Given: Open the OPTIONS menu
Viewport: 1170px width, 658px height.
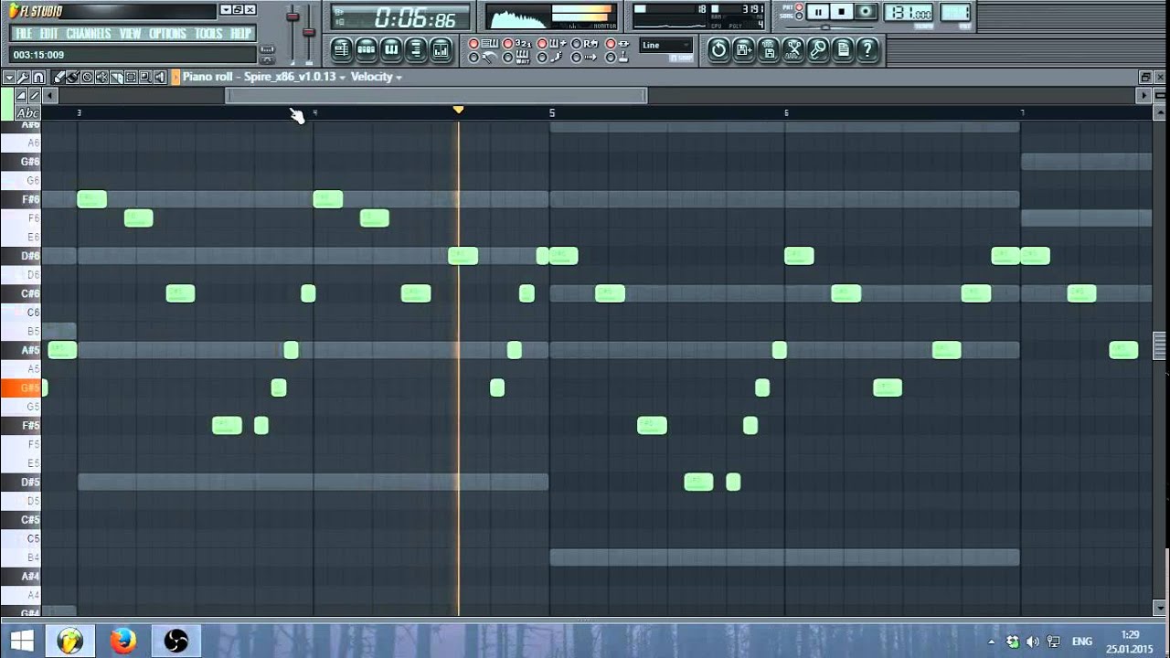Looking at the screenshot, I should 168,34.
